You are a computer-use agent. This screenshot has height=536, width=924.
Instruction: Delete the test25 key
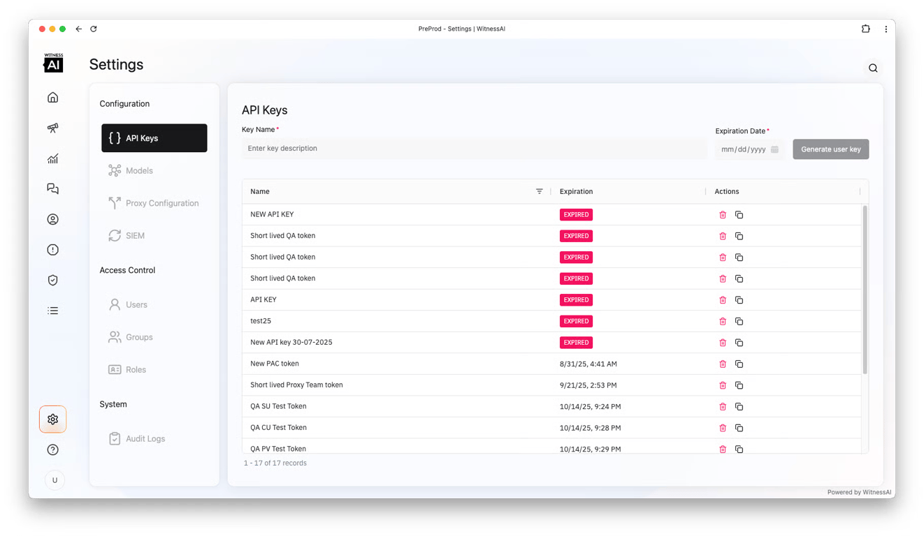coord(723,322)
